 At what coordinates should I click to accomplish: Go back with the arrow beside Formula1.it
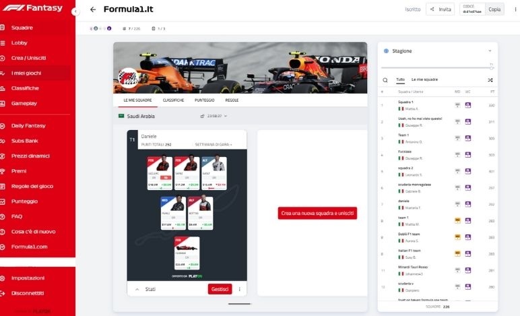pos(93,9)
